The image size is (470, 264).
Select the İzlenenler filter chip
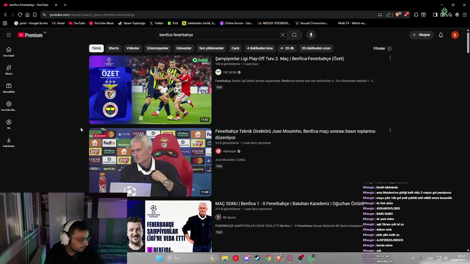click(x=184, y=48)
